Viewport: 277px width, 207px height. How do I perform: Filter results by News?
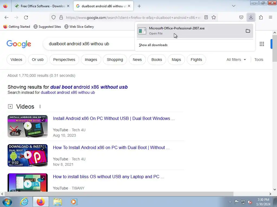[x=137, y=60]
